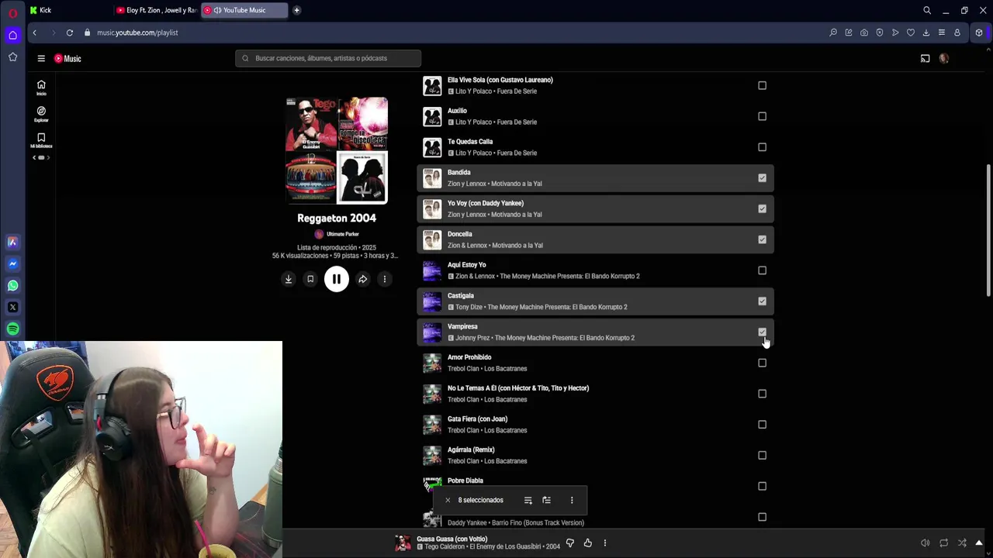The height and width of the screenshot is (558, 993).
Task: Select the YouTube Music browser tab
Action: click(244, 10)
